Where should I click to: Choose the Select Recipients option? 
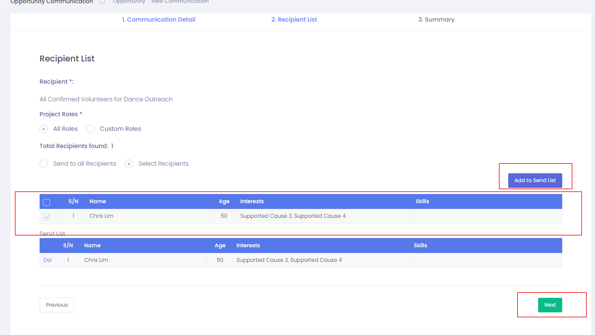tap(129, 164)
